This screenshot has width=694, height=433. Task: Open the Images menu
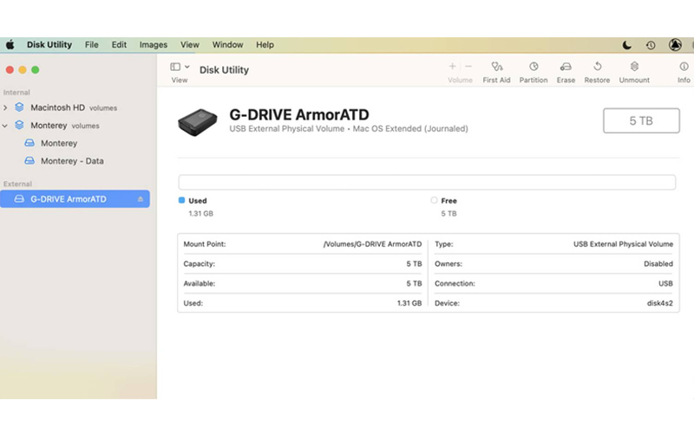tap(154, 45)
